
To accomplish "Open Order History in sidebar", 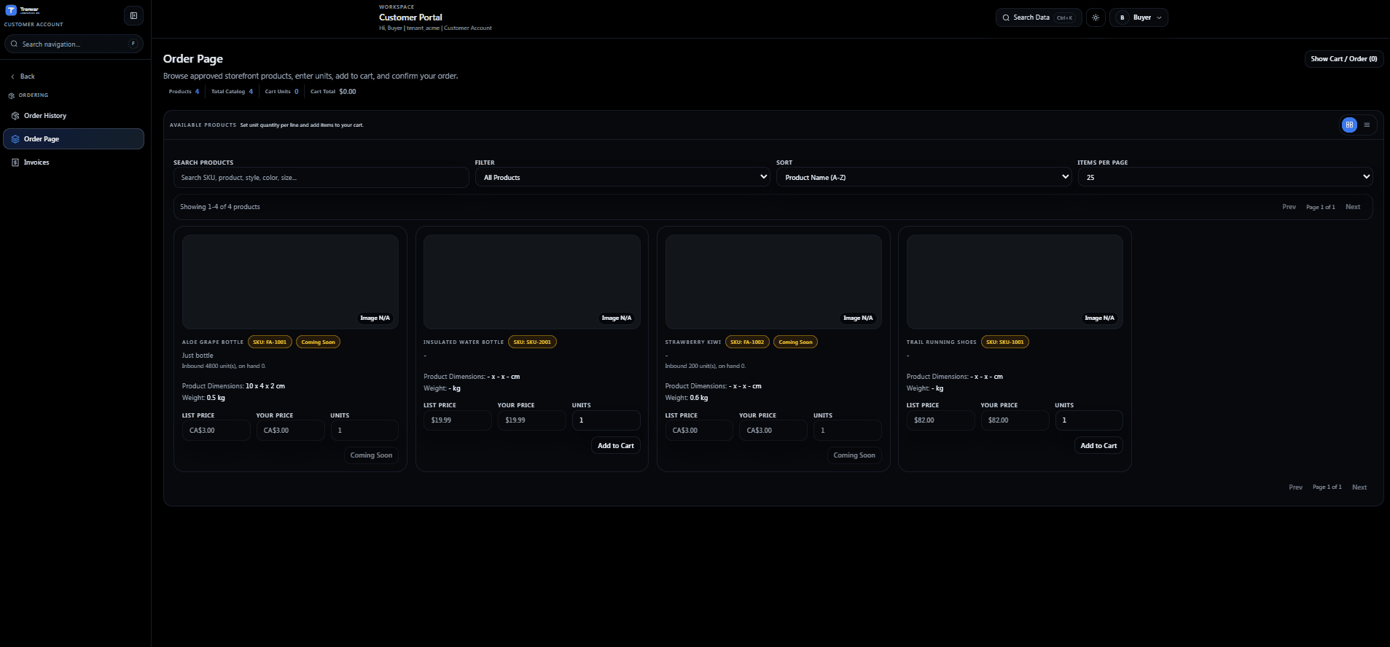I will (x=74, y=116).
